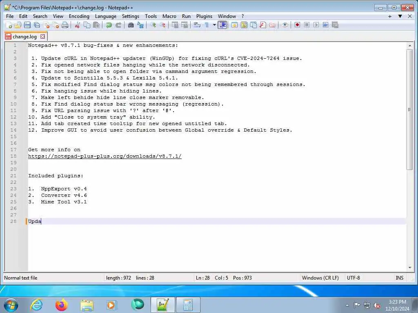
Task: Show the Document List panel icon
Action: [x=253, y=25]
